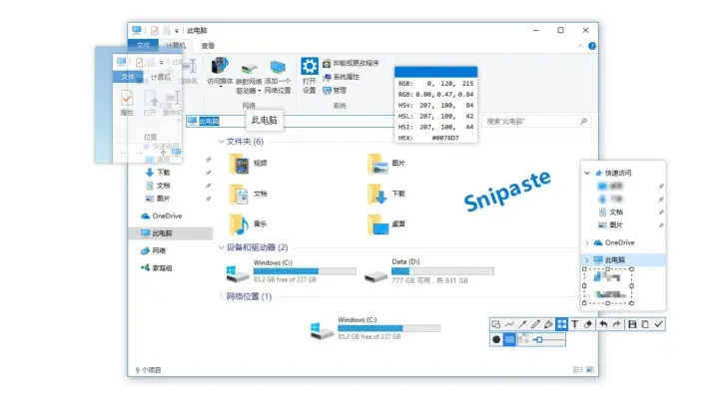Click 系统属性 in the ribbon

coord(341,77)
